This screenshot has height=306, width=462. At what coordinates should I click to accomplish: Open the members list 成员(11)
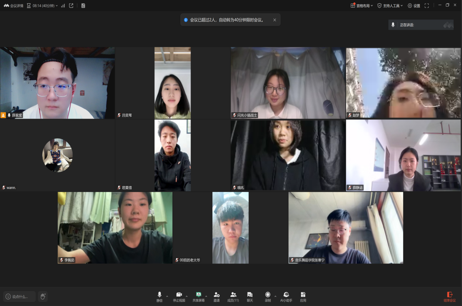[x=233, y=296]
